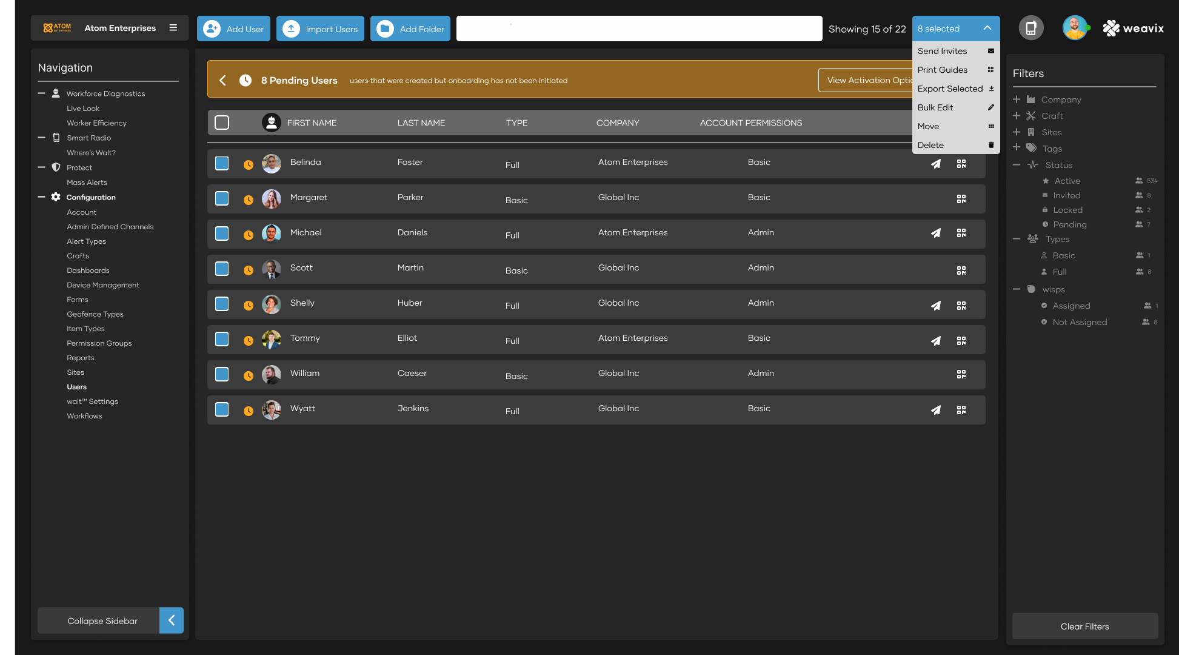Image resolution: width=1179 pixels, height=655 pixels.
Task: Click the search input field
Action: (x=639, y=29)
